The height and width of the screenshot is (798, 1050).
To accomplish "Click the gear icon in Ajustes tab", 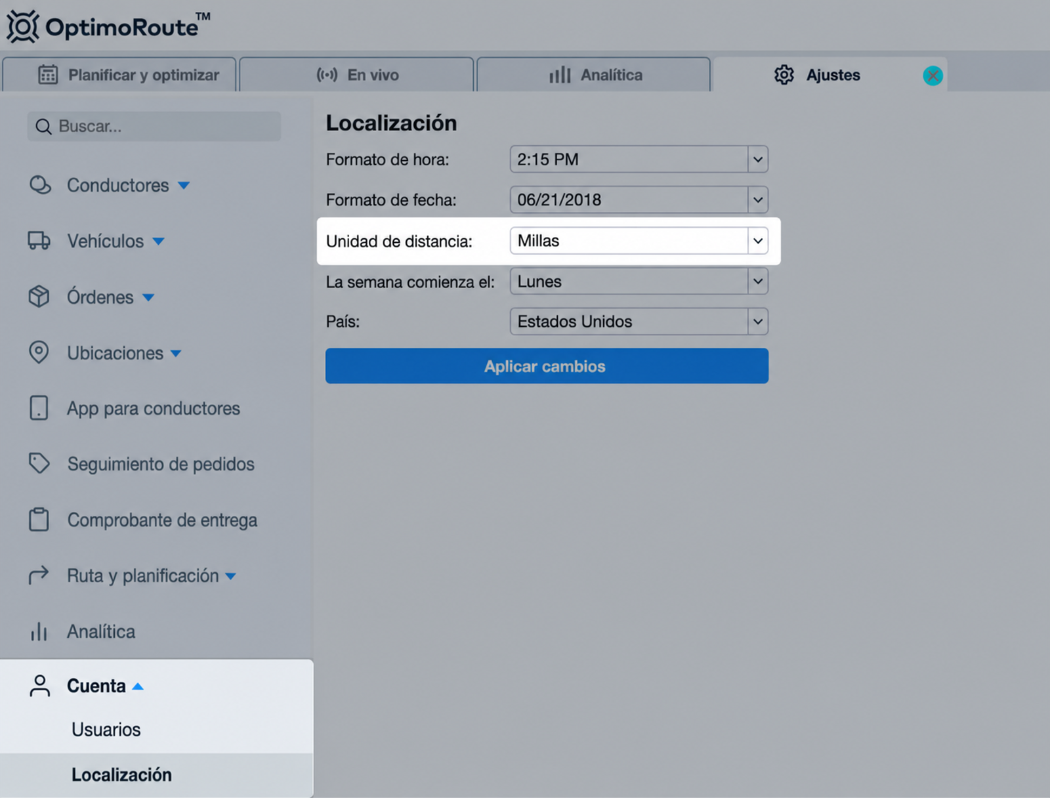I will click(784, 75).
